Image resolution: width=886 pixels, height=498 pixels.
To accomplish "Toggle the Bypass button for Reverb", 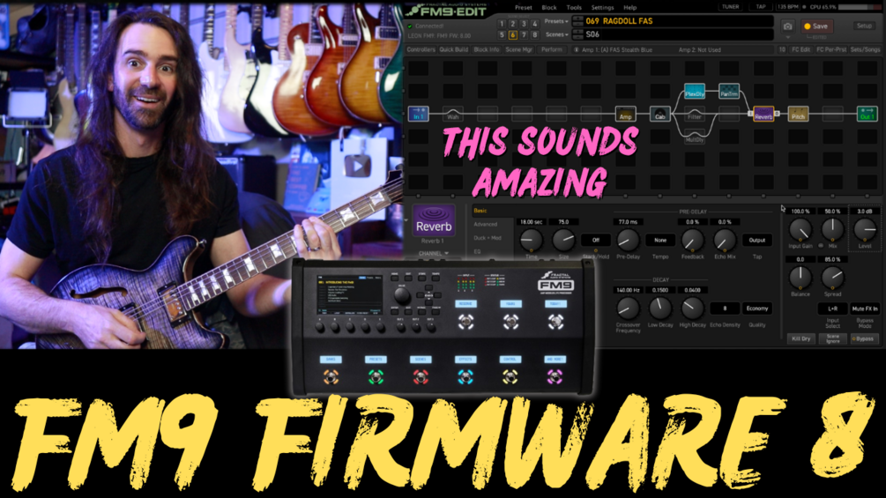I will (864, 338).
